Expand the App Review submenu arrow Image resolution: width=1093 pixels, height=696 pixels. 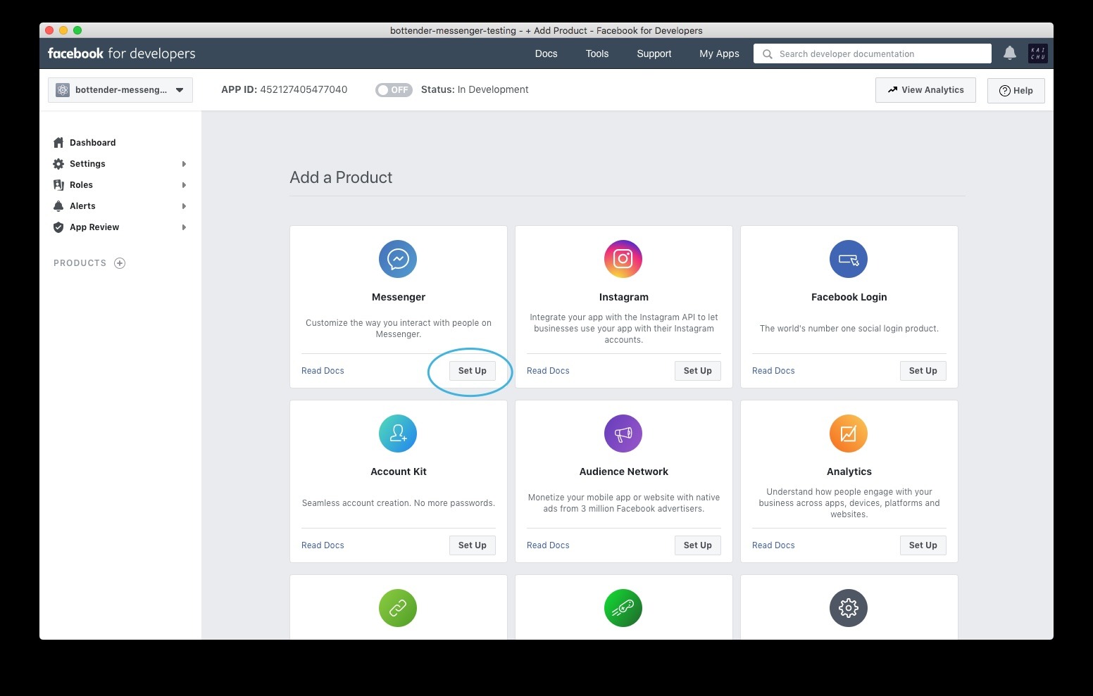(184, 227)
